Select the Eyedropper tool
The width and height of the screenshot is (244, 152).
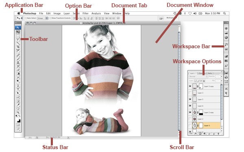tap(18, 105)
